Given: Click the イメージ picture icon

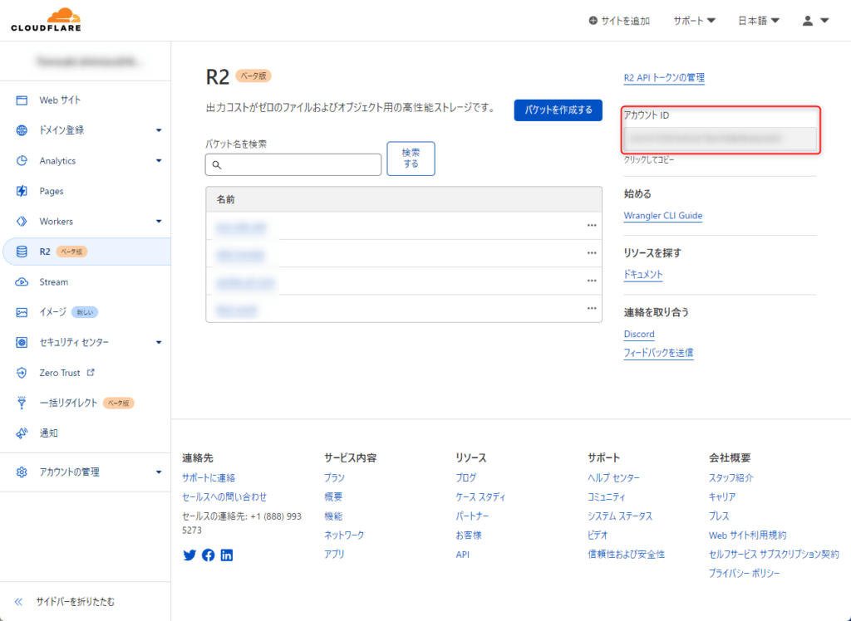Looking at the screenshot, I should pos(22,312).
